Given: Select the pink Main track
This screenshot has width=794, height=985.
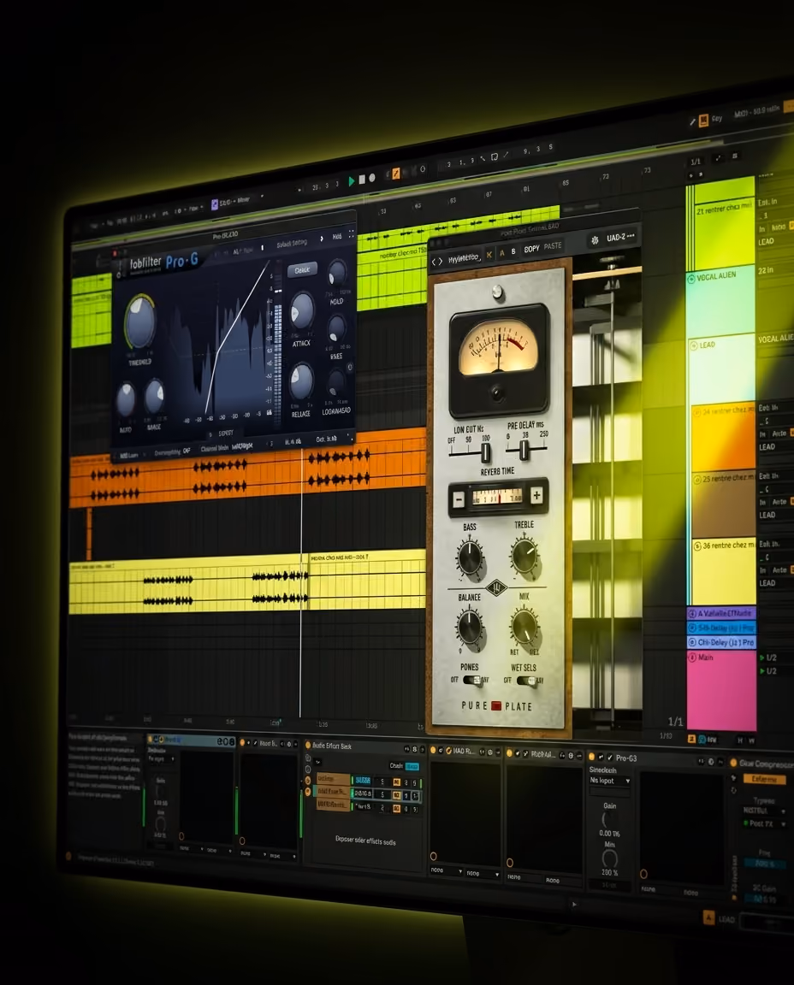Looking at the screenshot, I should [x=722, y=690].
